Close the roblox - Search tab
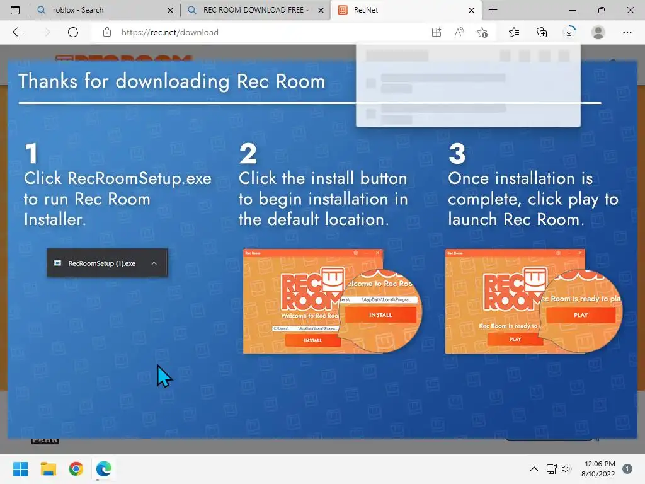Screen dimensions: 645x484 (170, 10)
